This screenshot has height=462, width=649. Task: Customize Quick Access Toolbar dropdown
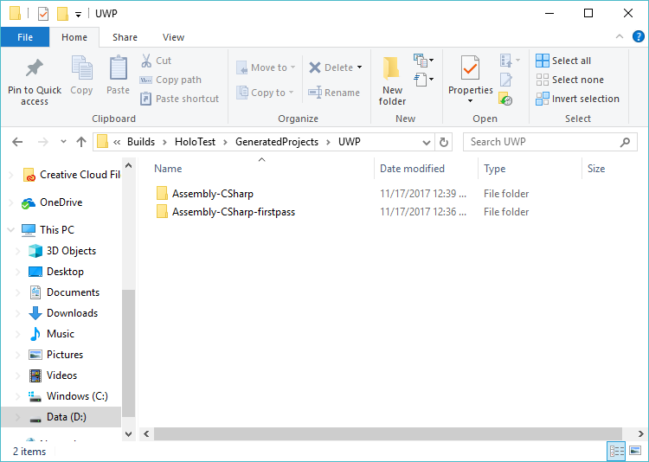point(78,15)
